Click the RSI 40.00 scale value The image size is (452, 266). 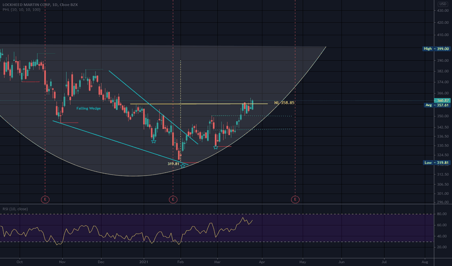tap(442, 236)
